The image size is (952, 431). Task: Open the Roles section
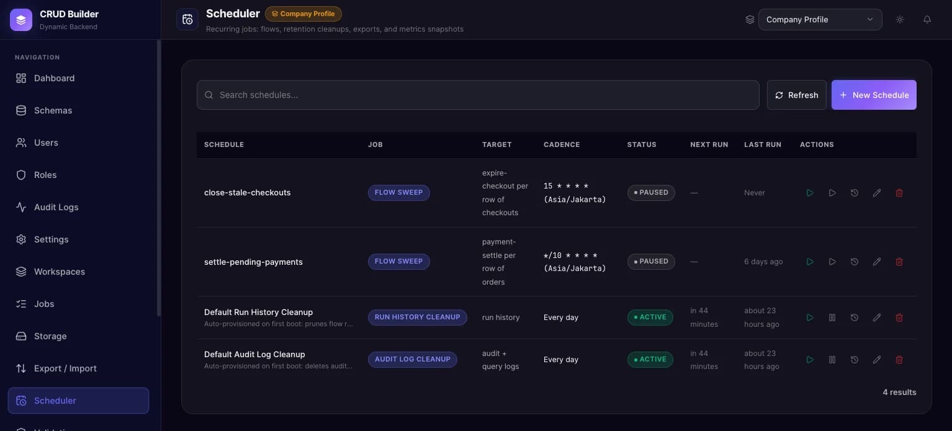coord(78,175)
